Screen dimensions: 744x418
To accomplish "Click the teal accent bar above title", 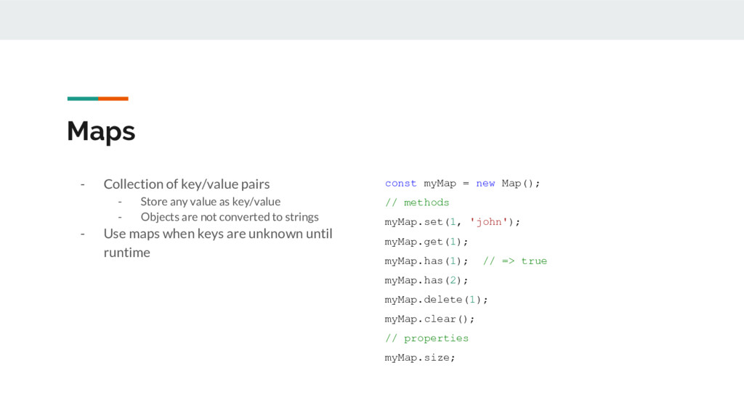I will pos(83,99).
